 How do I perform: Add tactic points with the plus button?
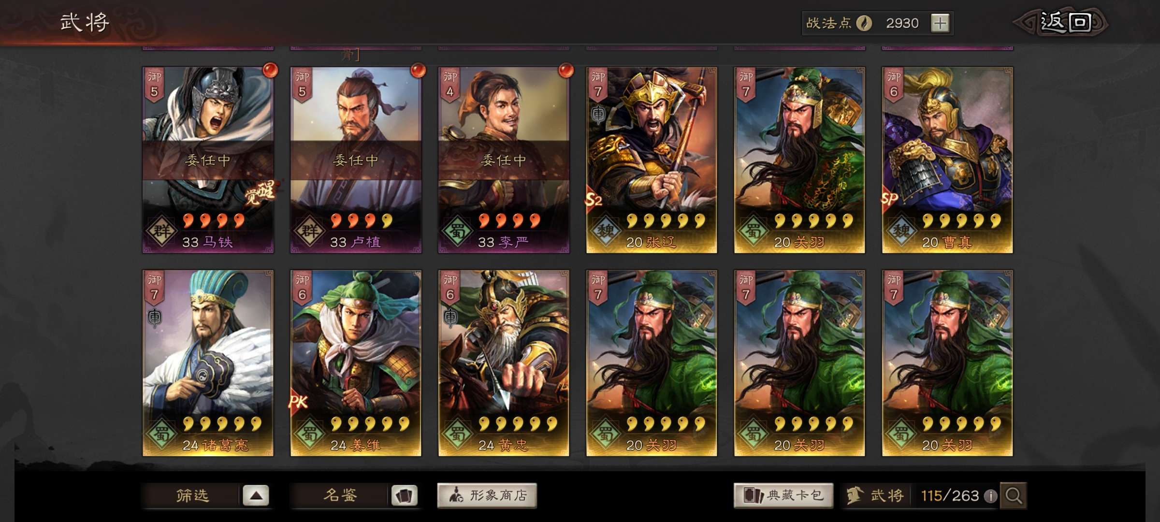click(x=940, y=23)
